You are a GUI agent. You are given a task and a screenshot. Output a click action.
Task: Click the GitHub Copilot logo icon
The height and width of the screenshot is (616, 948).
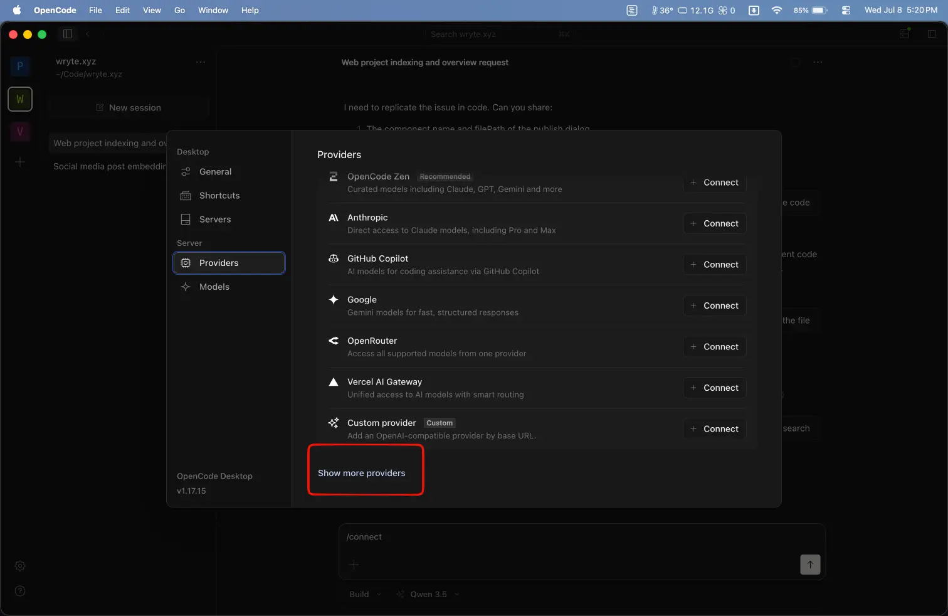334,258
